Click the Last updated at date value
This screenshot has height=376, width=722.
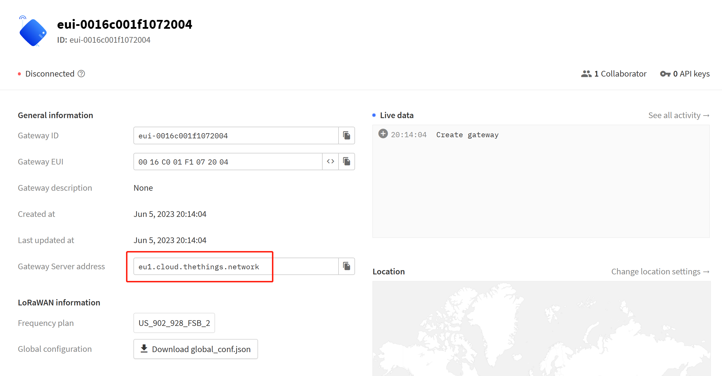tap(170, 240)
